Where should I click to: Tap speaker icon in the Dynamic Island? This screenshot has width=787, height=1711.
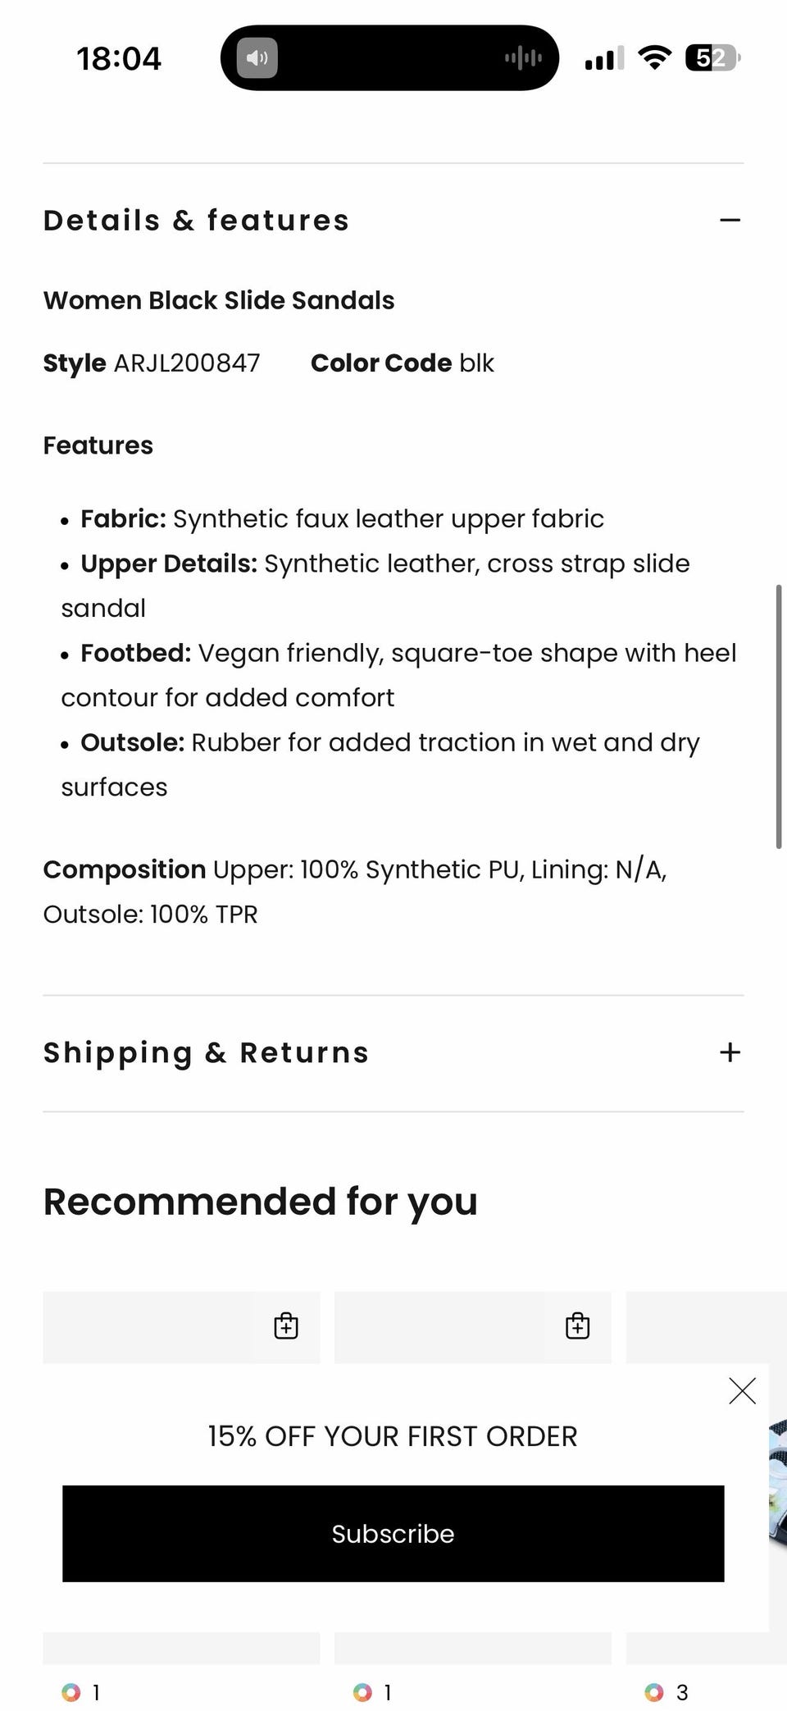pyautogui.click(x=257, y=58)
